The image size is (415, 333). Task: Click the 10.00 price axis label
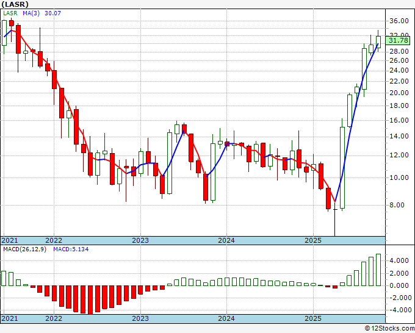coord(399,177)
